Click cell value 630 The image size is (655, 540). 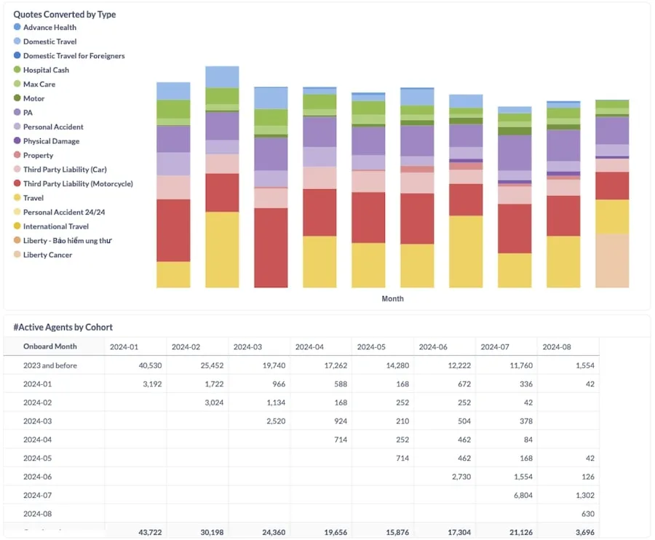tap(588, 514)
